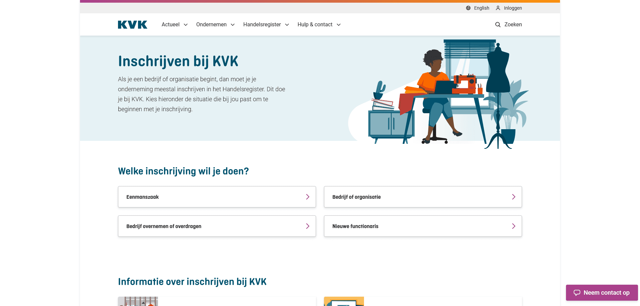Switch language to English
Viewport: 640px width, 306px height.
pos(478,8)
